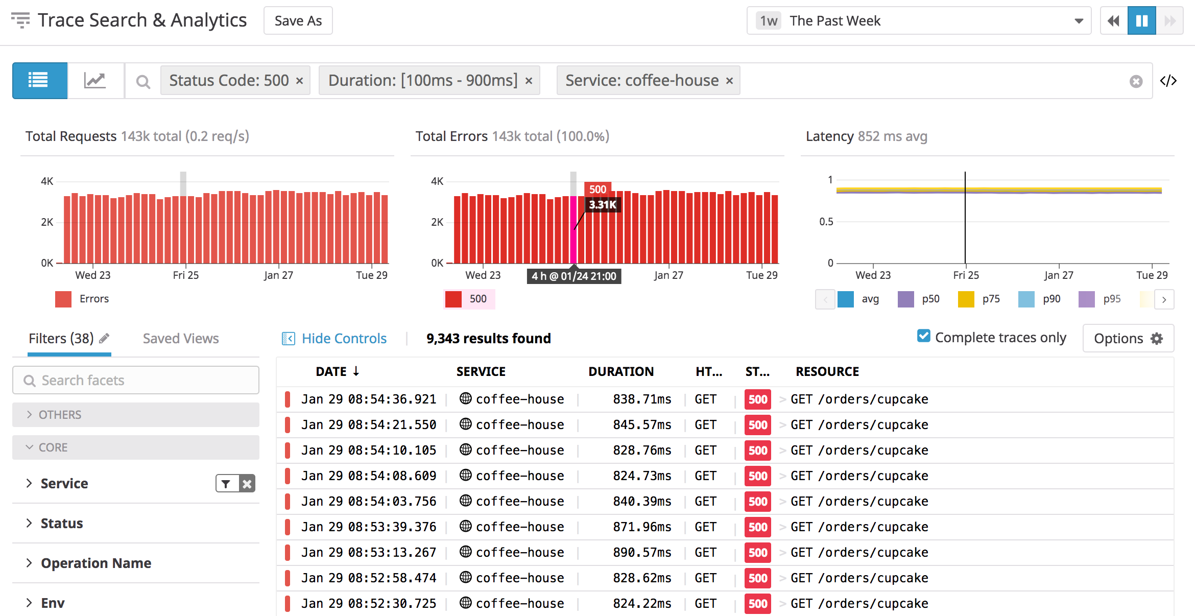Select the Filters (38) tab

(x=61, y=338)
